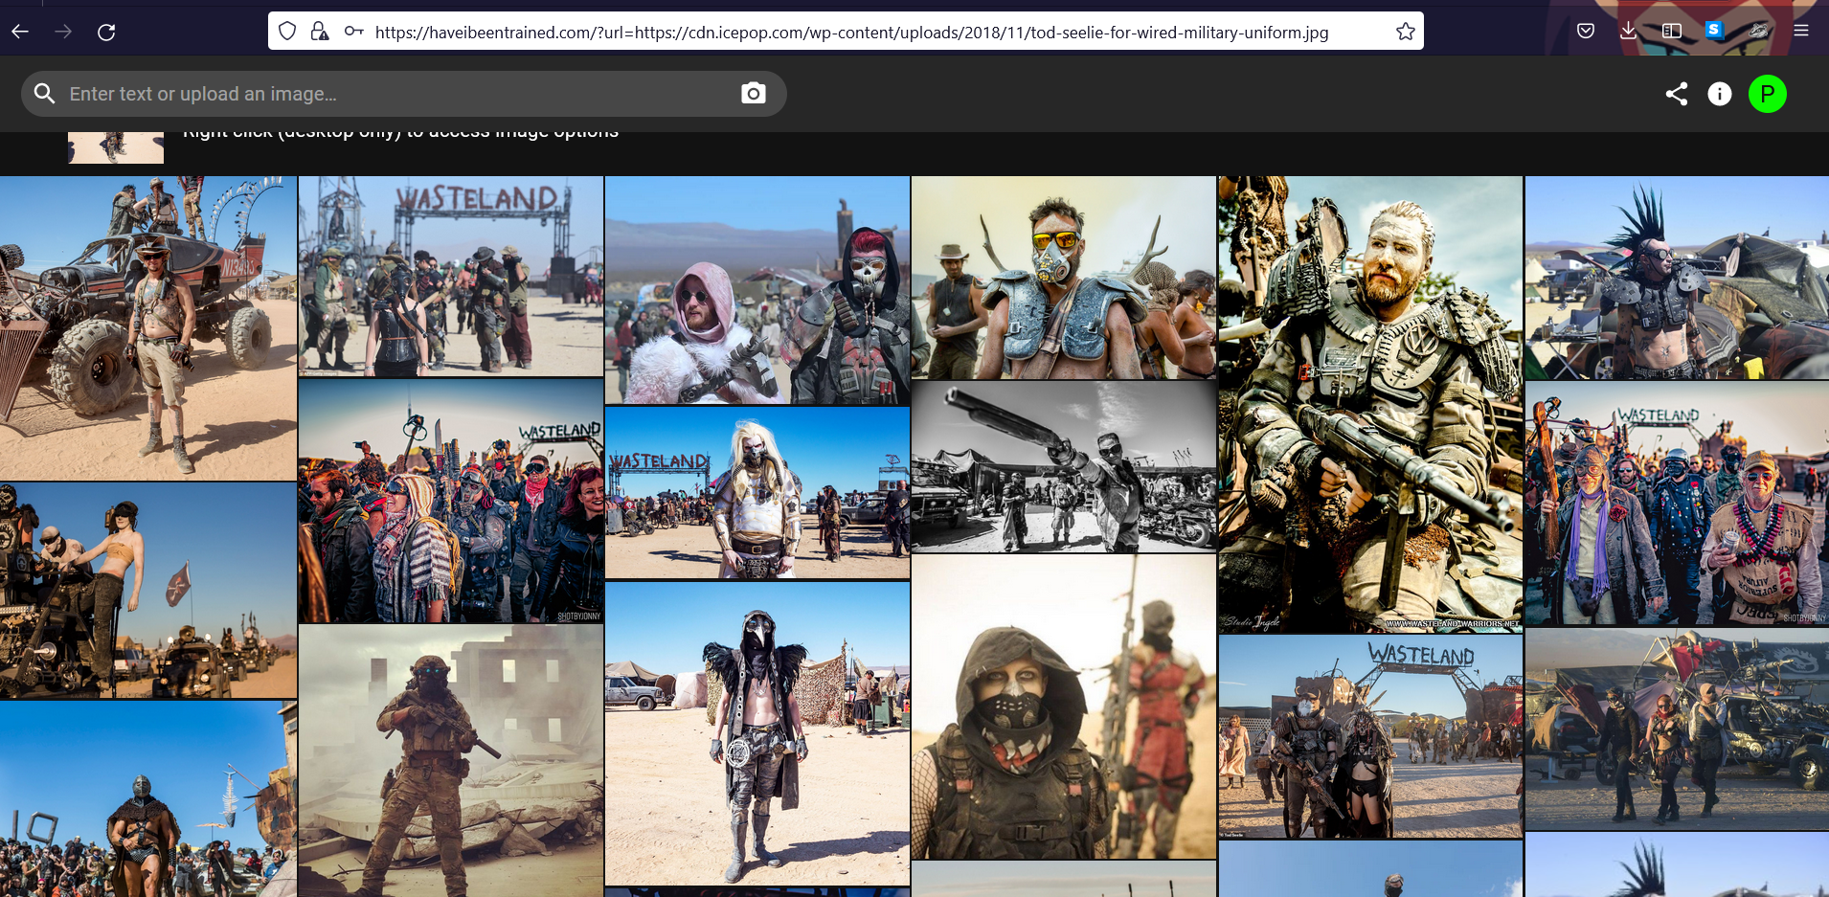Open pink hood and skull mask photo
Screen dimensions: 1829x897
coord(757,290)
